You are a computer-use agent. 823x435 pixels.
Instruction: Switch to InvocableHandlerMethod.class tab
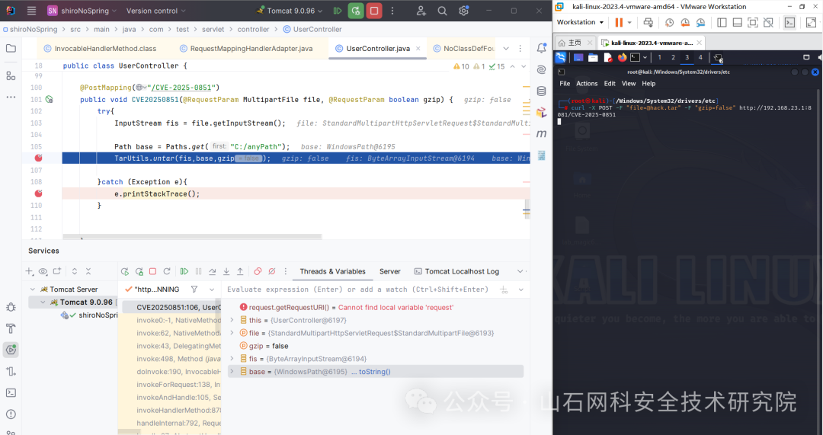pos(101,48)
